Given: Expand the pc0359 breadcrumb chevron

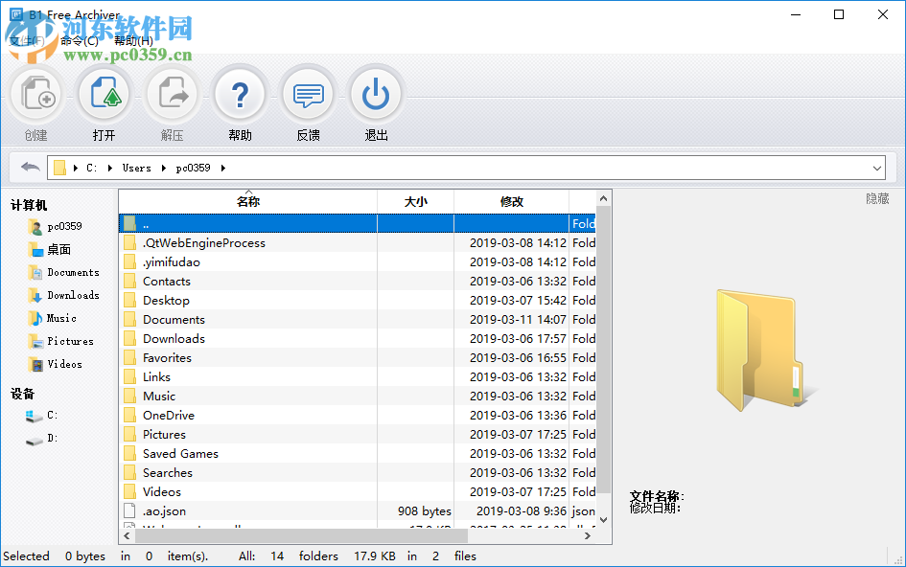Looking at the screenshot, I should coord(221,167).
